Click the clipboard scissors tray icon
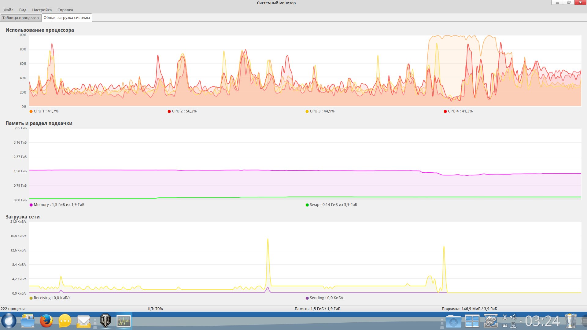 click(505, 317)
